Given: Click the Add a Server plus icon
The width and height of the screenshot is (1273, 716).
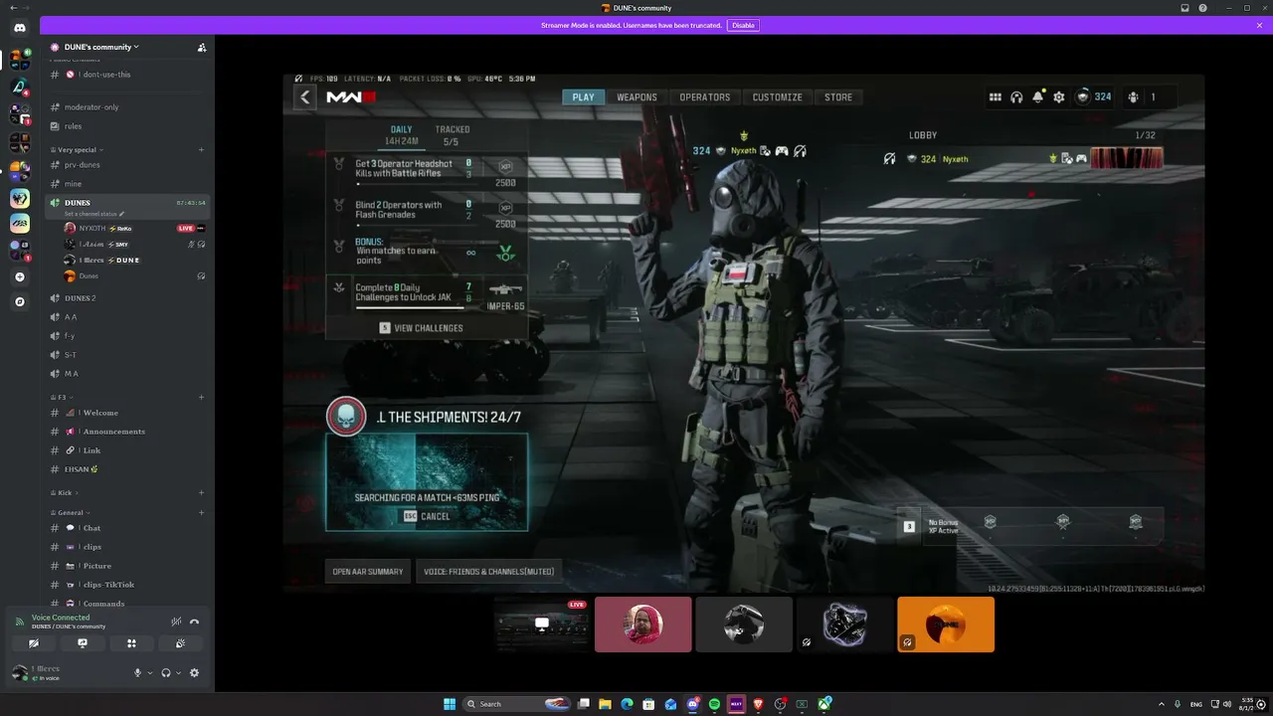Looking at the screenshot, I should (x=20, y=276).
